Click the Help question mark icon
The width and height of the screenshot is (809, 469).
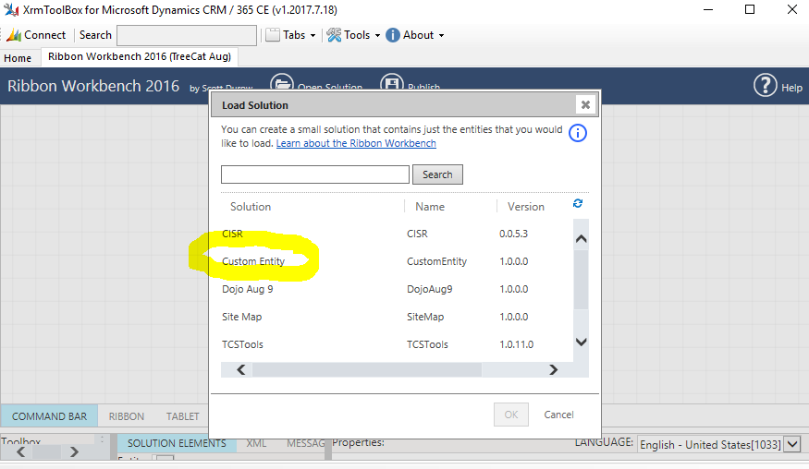(766, 86)
